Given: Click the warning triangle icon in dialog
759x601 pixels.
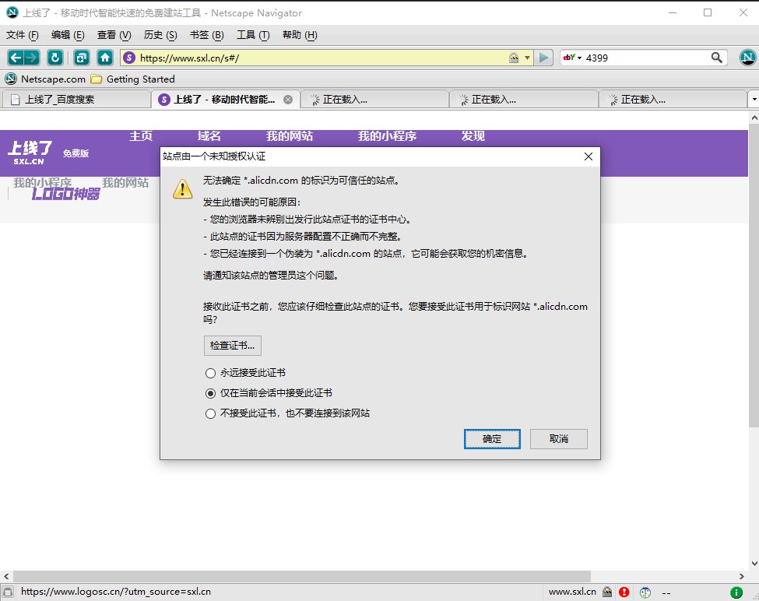Looking at the screenshot, I should point(183,188).
